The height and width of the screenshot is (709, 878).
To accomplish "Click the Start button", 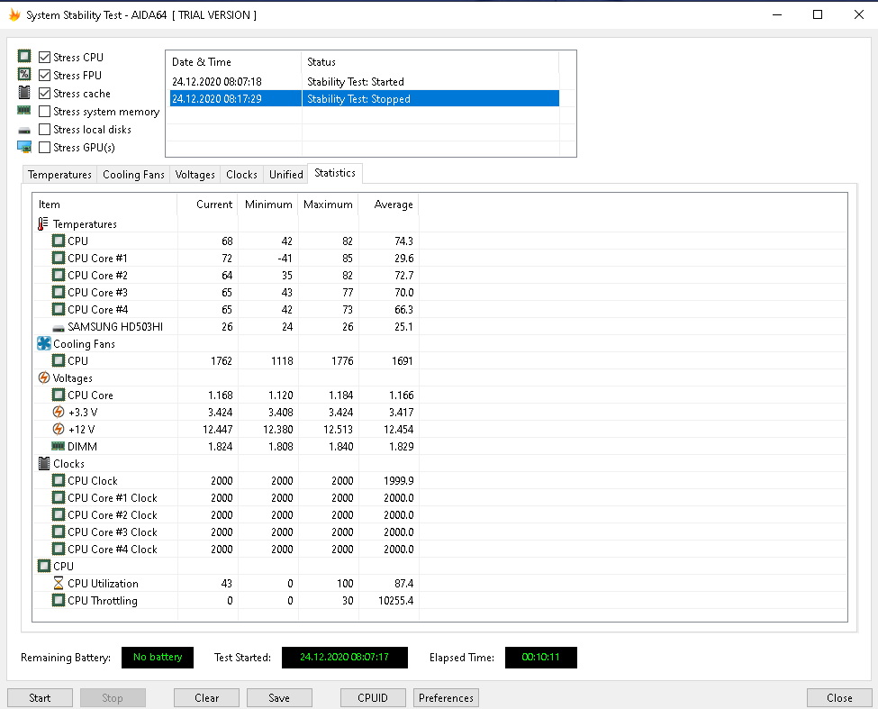I will 40,698.
